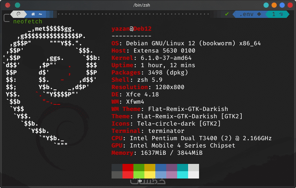
Task: Click the Theme line ending in [GTK2]
Action: click(x=177, y=116)
